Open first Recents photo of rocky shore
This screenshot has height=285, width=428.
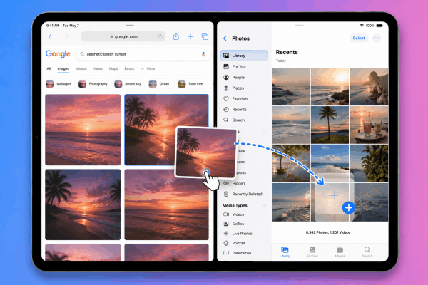291,87
